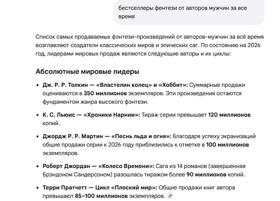Click the bullet point before Lewis entry
This screenshot has width=280, height=201.
[38, 115]
